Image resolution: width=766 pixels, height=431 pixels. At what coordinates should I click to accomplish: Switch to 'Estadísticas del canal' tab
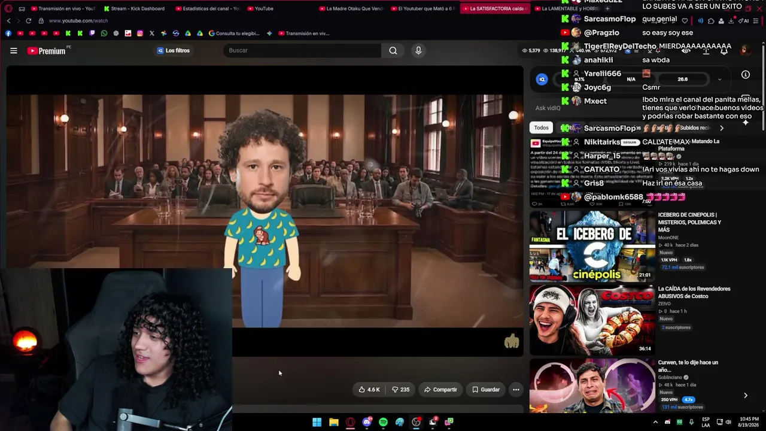206,9
